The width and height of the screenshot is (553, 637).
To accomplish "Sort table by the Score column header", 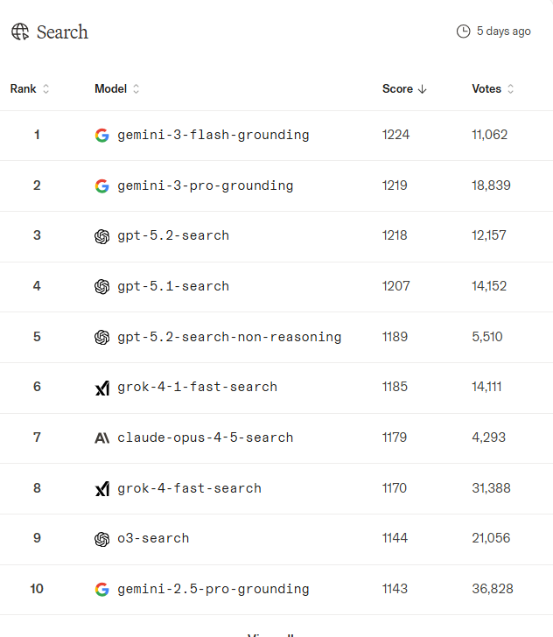I will (397, 88).
